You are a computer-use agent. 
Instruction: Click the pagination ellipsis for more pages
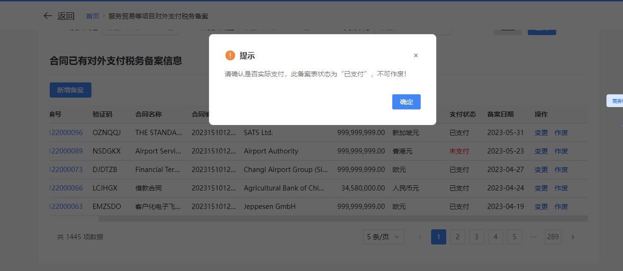(x=533, y=237)
